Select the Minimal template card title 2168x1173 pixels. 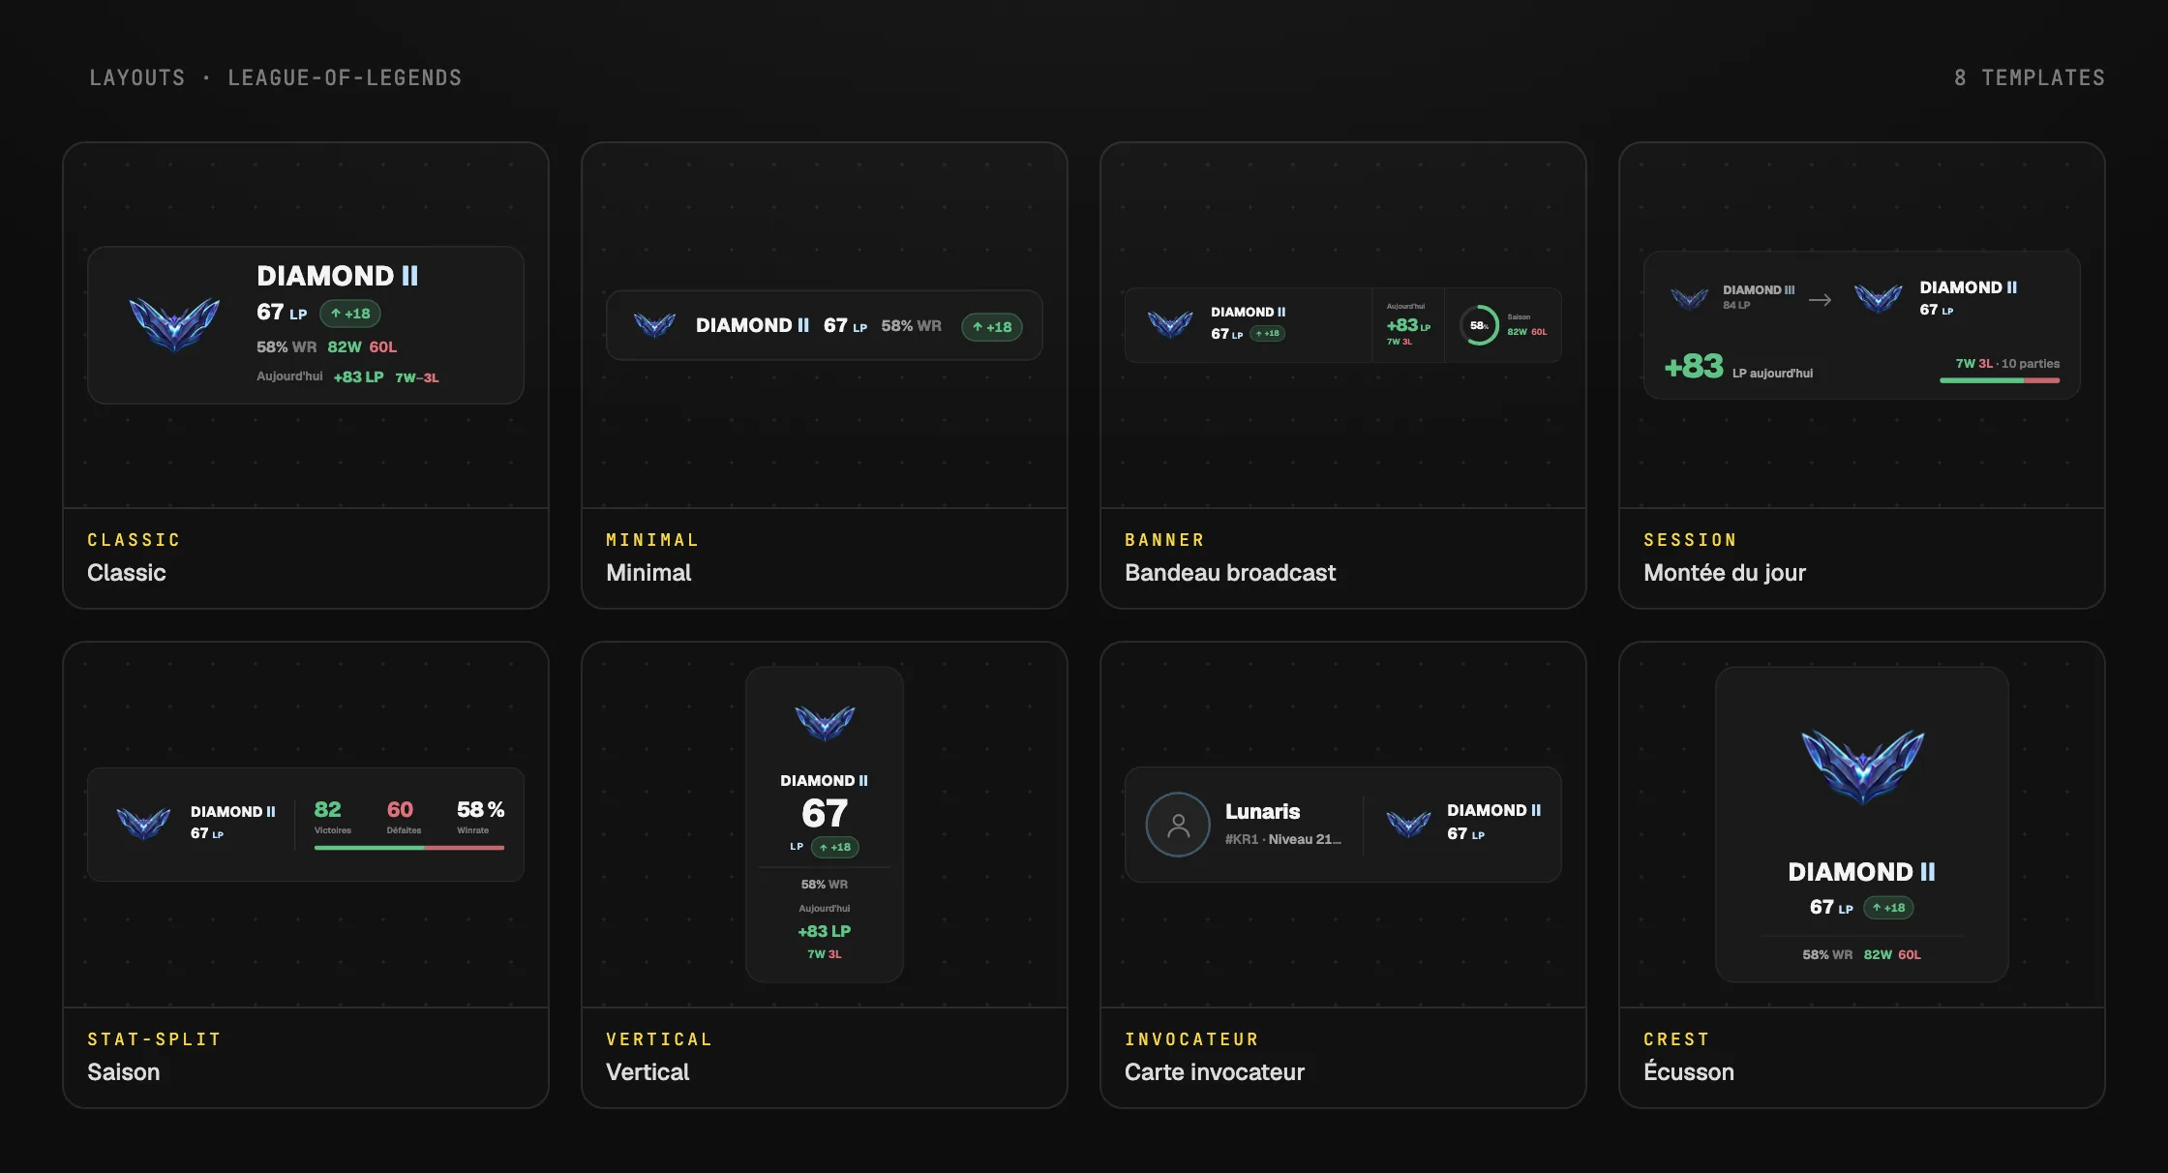pyautogui.click(x=648, y=573)
